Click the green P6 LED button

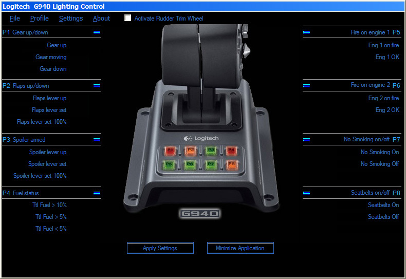click(x=190, y=165)
